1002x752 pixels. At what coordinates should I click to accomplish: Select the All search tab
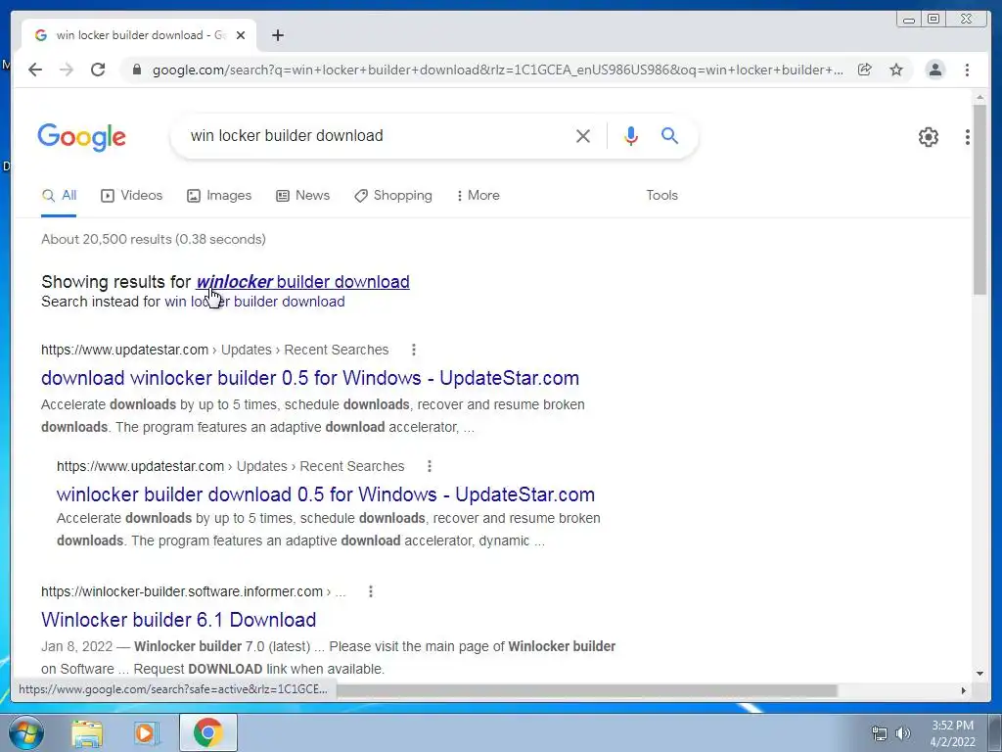click(59, 196)
